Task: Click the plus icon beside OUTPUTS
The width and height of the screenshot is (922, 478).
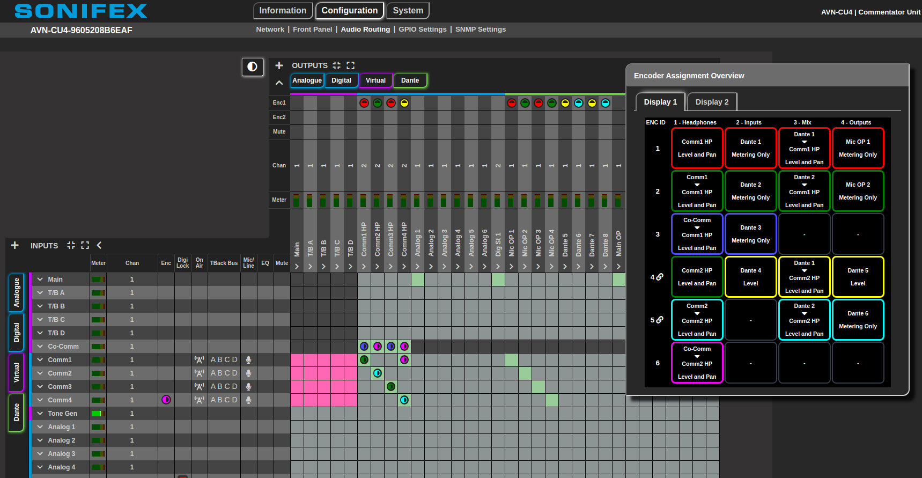Action: point(279,65)
